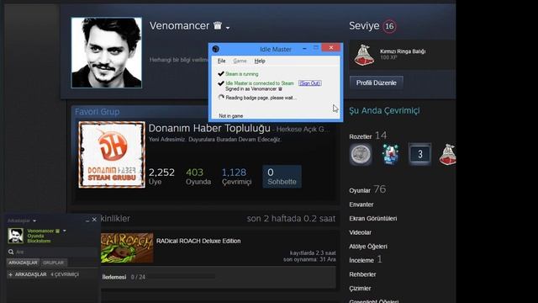Click 'Not in game' status text
Image resolution: width=538 pixels, height=303 pixels.
(231, 116)
